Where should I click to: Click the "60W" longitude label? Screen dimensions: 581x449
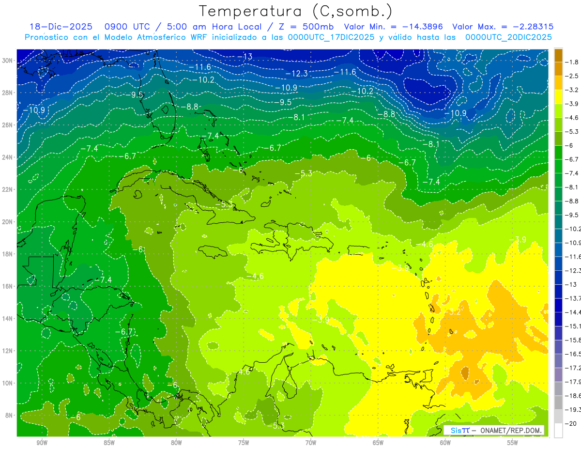[x=445, y=442]
